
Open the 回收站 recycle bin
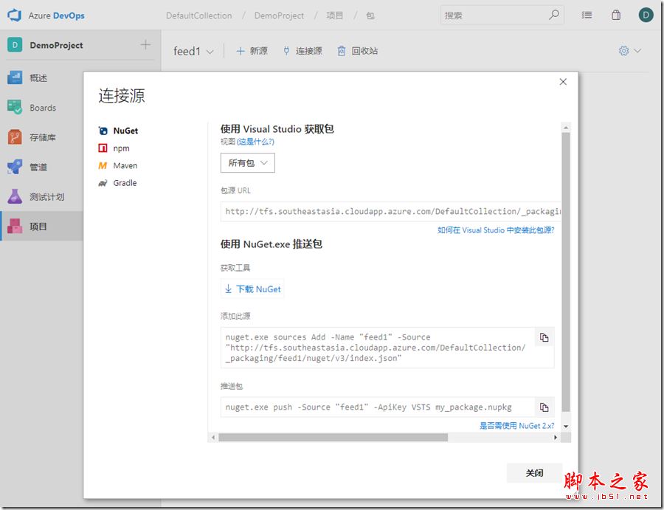(x=357, y=51)
